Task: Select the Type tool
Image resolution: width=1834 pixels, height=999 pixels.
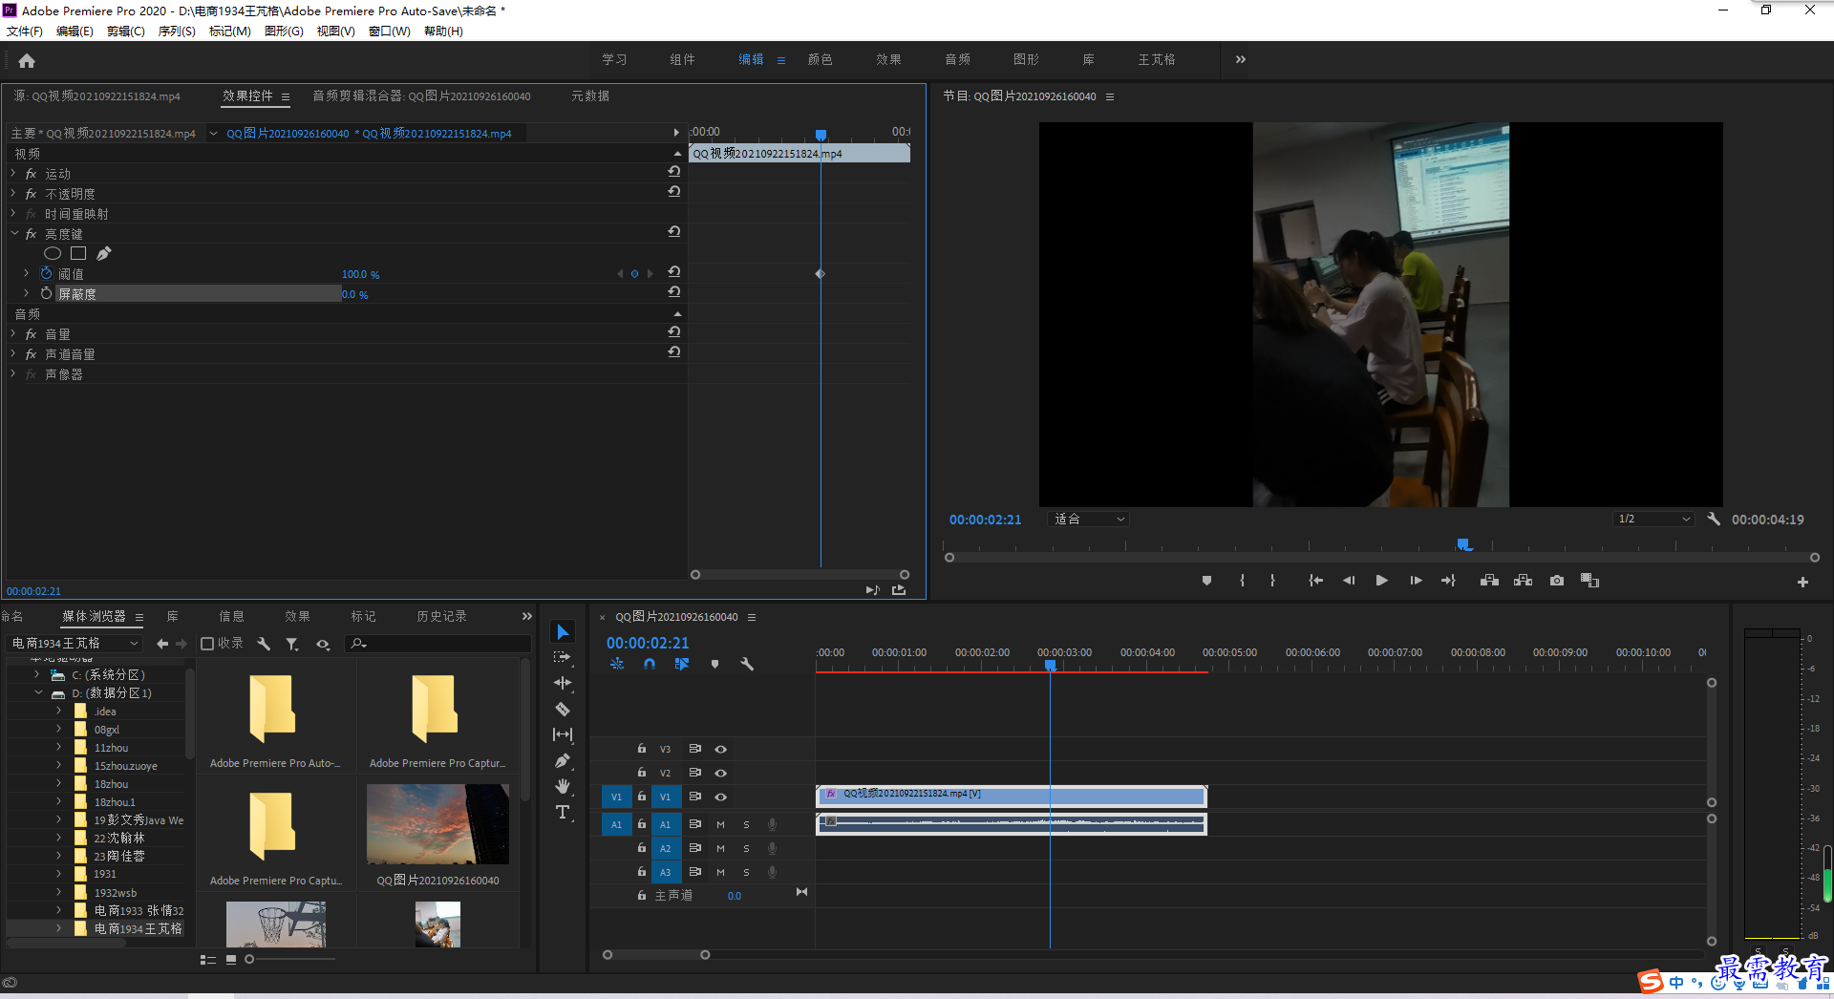Action: pyautogui.click(x=563, y=812)
